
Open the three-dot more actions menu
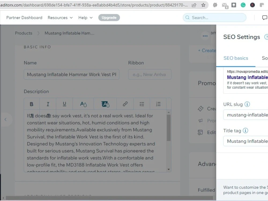click(205, 36)
